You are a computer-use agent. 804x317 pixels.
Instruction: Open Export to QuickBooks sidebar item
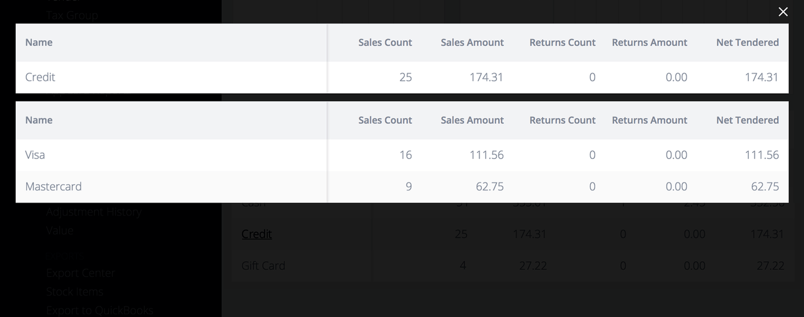(x=99, y=310)
